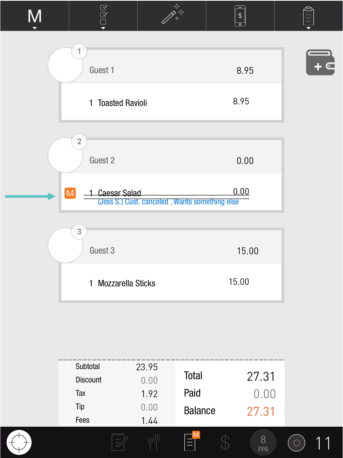Select Guest 3 seat circle
Viewport: 343px width, 458px height.
tap(65, 245)
